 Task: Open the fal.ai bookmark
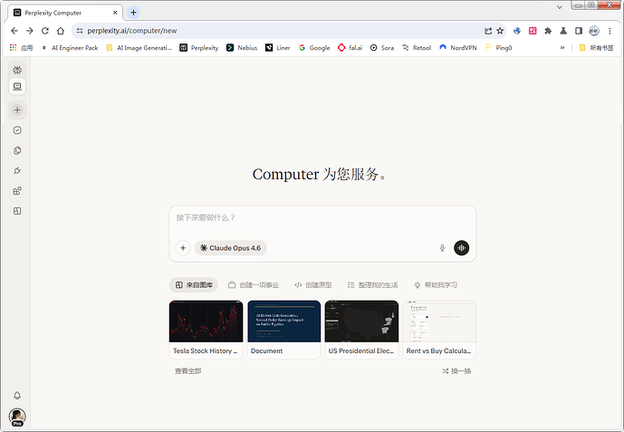(x=350, y=48)
